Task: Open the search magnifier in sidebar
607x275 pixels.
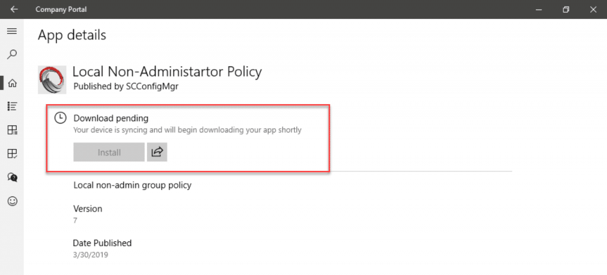Action: (x=12, y=54)
